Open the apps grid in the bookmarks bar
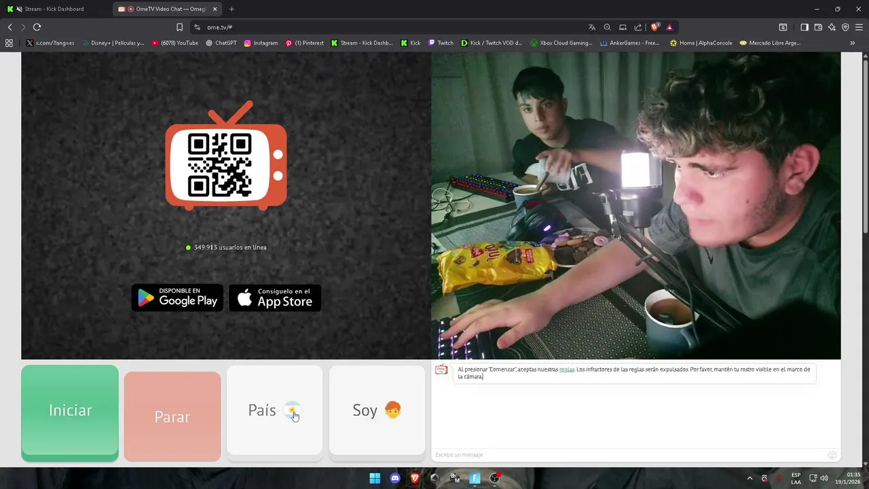 click(9, 43)
